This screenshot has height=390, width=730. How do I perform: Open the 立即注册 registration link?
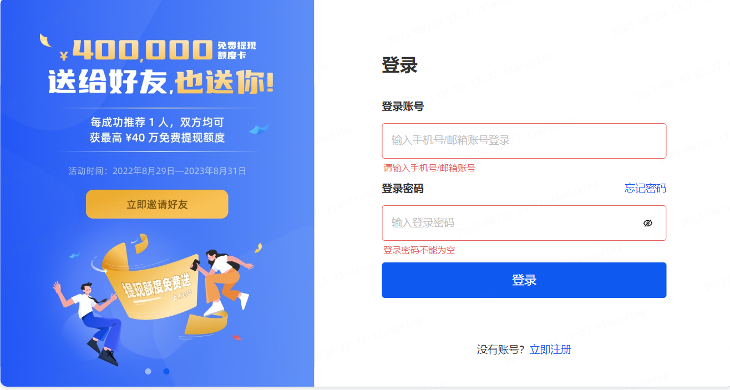pos(550,350)
